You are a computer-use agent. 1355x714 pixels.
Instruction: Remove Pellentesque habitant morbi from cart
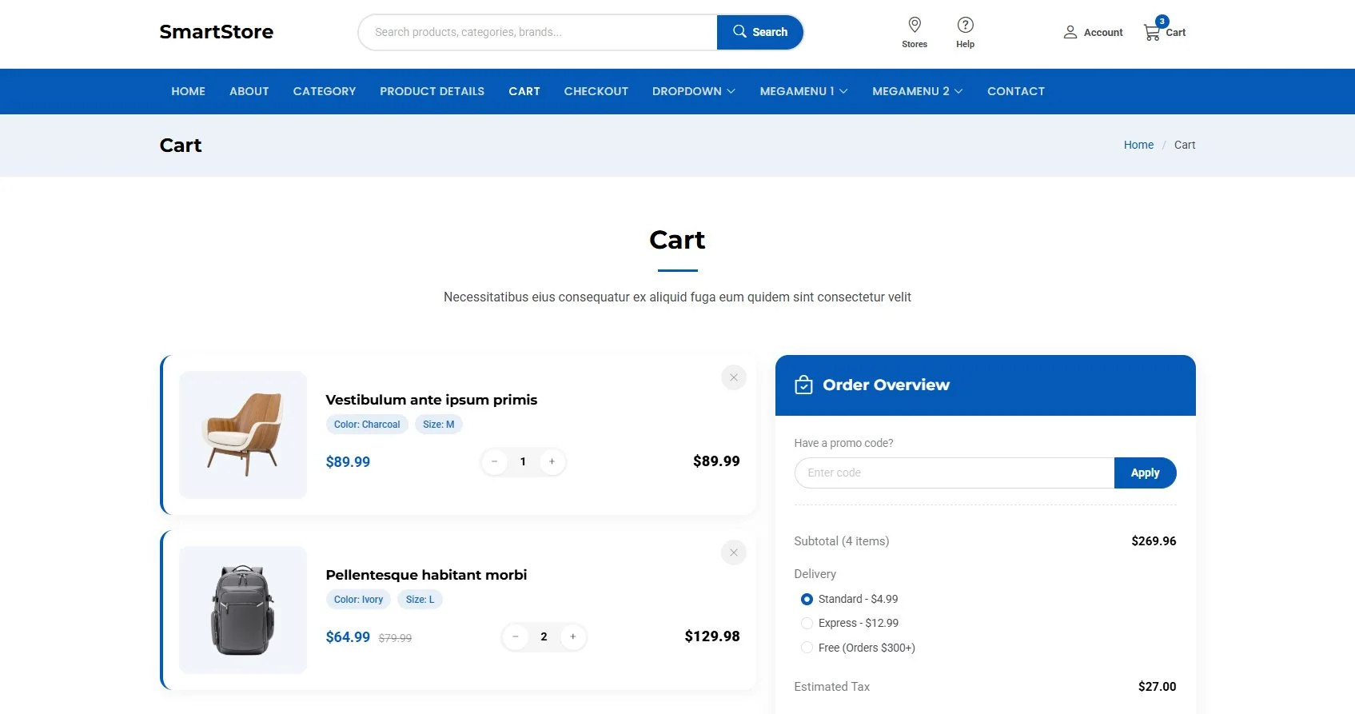click(734, 552)
